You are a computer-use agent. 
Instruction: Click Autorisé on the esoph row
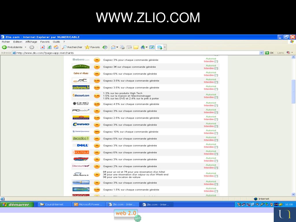click(211, 188)
